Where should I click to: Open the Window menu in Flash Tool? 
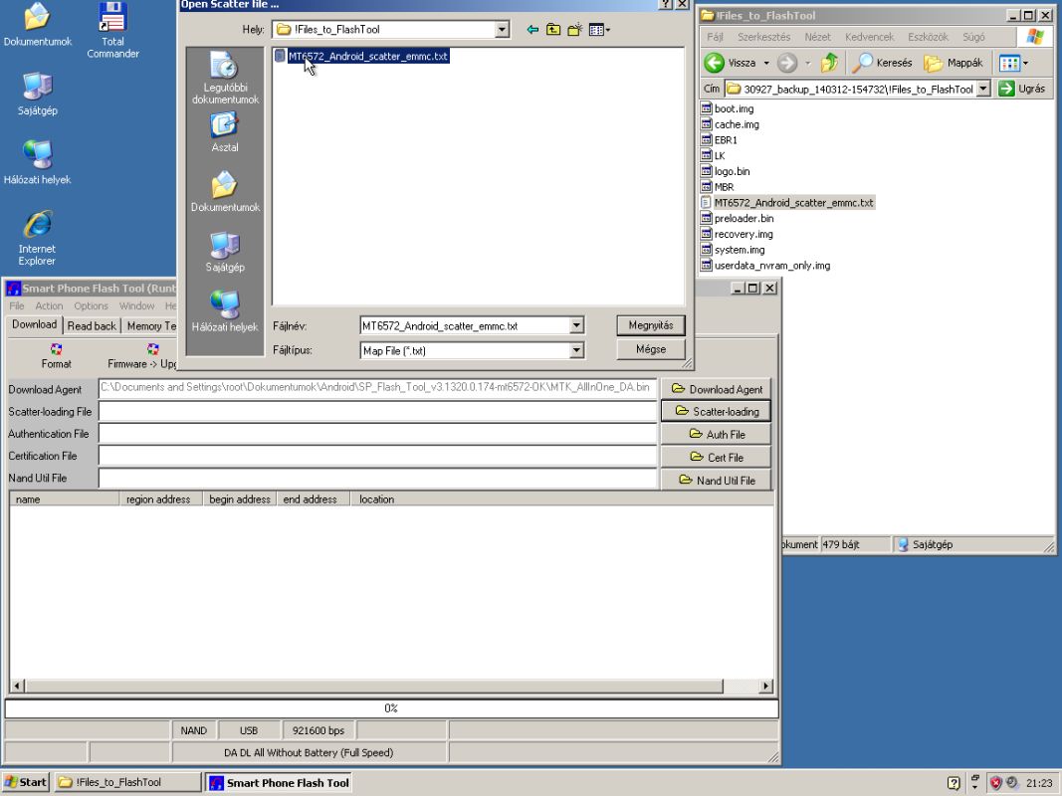click(x=136, y=305)
